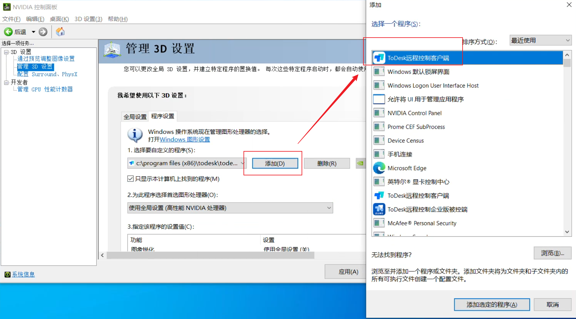Click the Forward arrow icon
The image size is (576, 319).
pyautogui.click(x=43, y=32)
